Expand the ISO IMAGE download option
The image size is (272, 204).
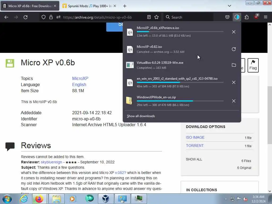pyautogui.click(x=195, y=137)
